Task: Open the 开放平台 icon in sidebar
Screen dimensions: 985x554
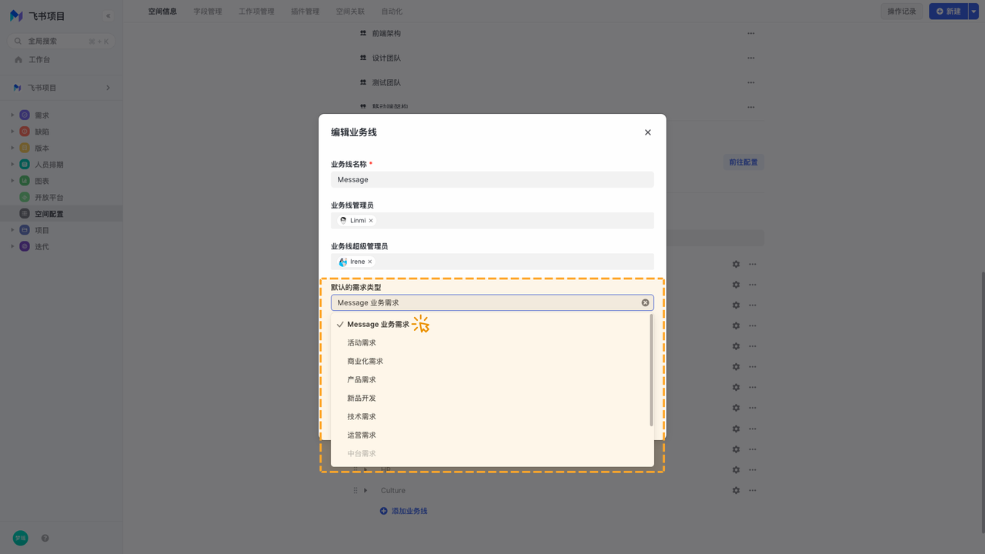Action: point(25,197)
